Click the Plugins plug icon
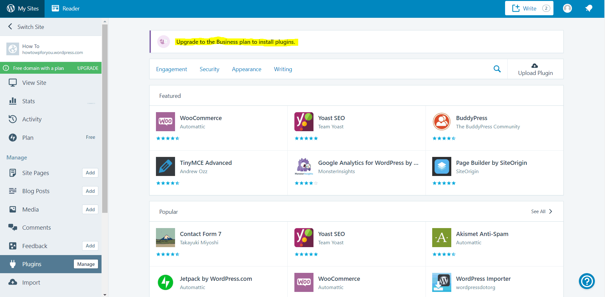605x297 pixels. [13, 264]
